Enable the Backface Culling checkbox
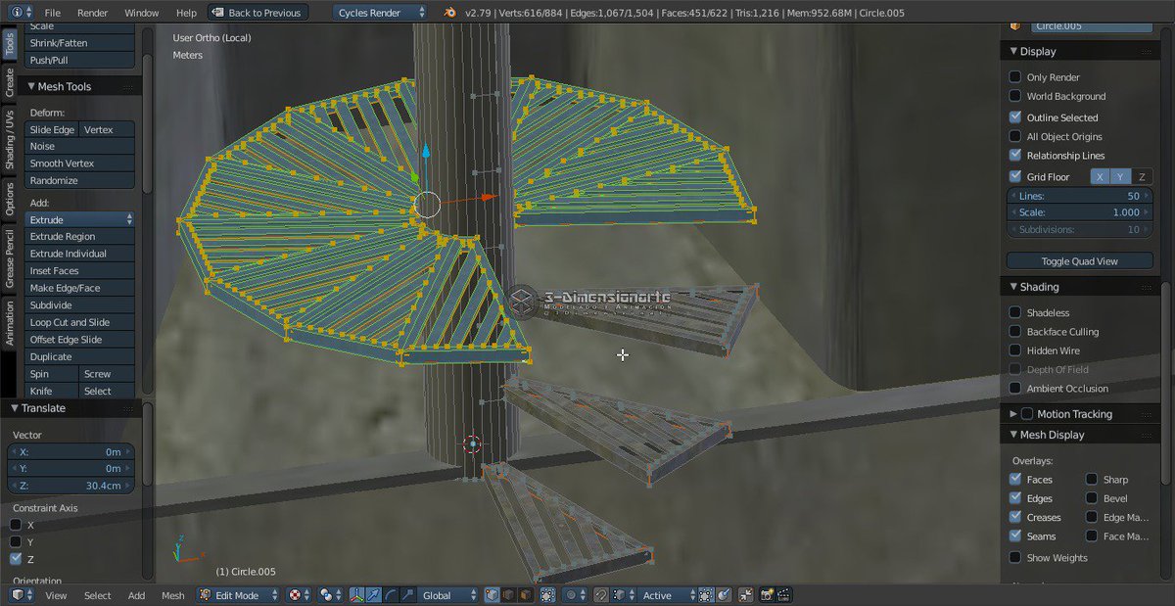This screenshot has width=1175, height=606. (x=1015, y=331)
